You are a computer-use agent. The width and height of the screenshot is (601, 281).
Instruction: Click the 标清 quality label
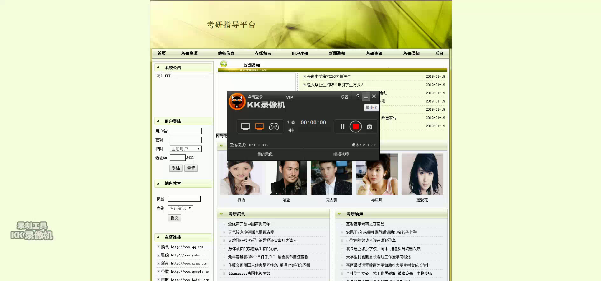[x=291, y=122]
